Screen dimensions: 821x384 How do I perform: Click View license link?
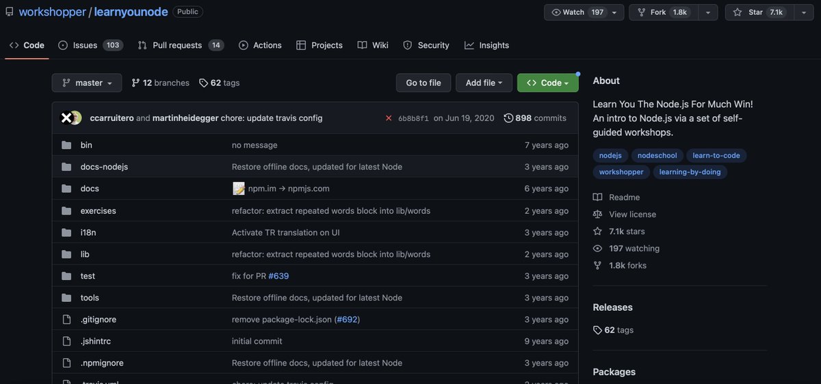[x=625, y=215]
